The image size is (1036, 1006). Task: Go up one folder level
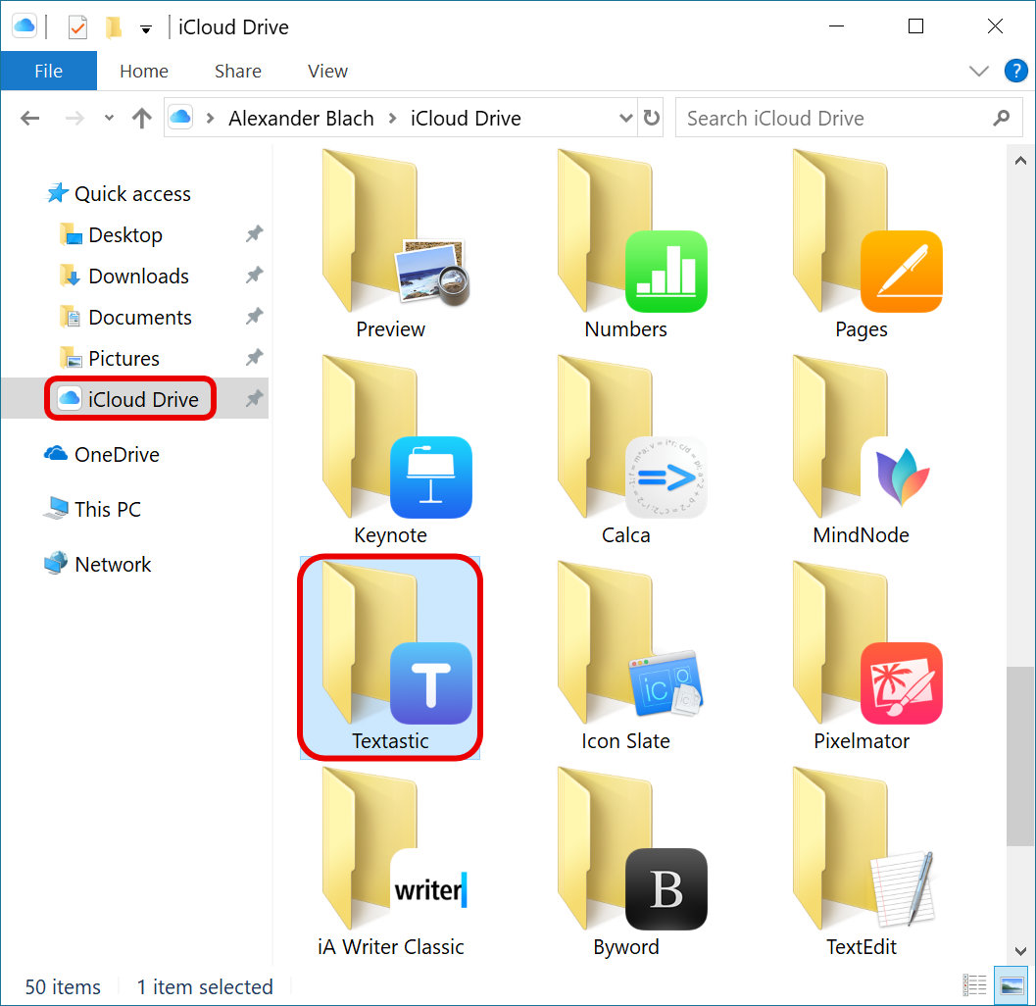click(141, 119)
